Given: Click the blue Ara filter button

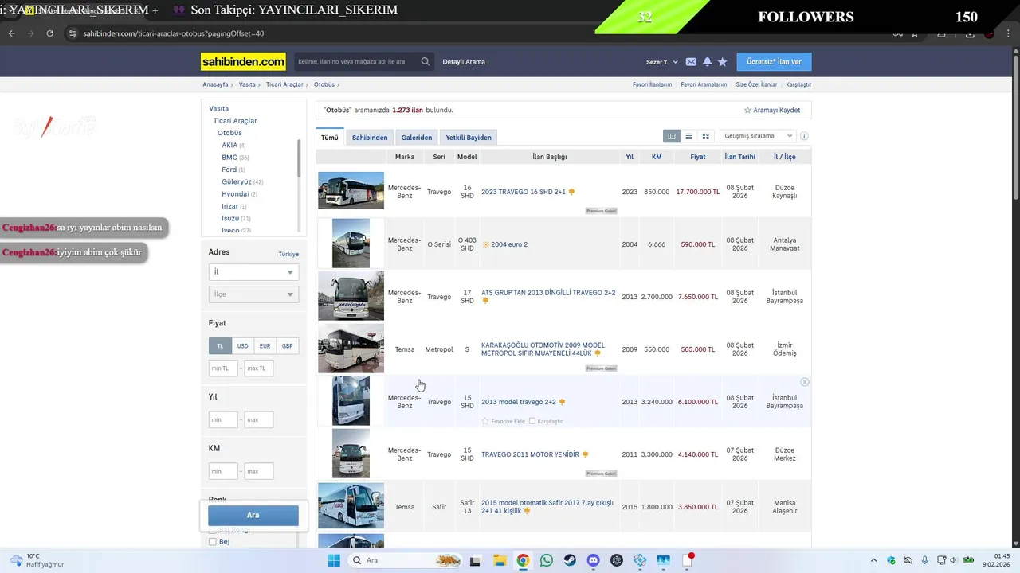Looking at the screenshot, I should click(x=253, y=515).
